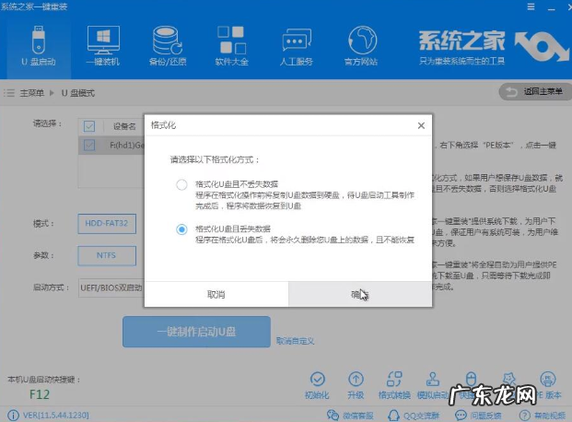
Task: Click 主菜单 breadcrumb
Action: pos(31,93)
